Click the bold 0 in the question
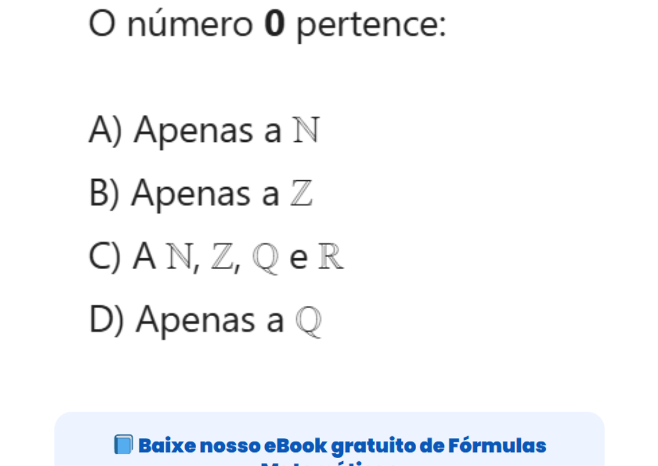This screenshot has height=466, width=658. pyautogui.click(x=275, y=25)
